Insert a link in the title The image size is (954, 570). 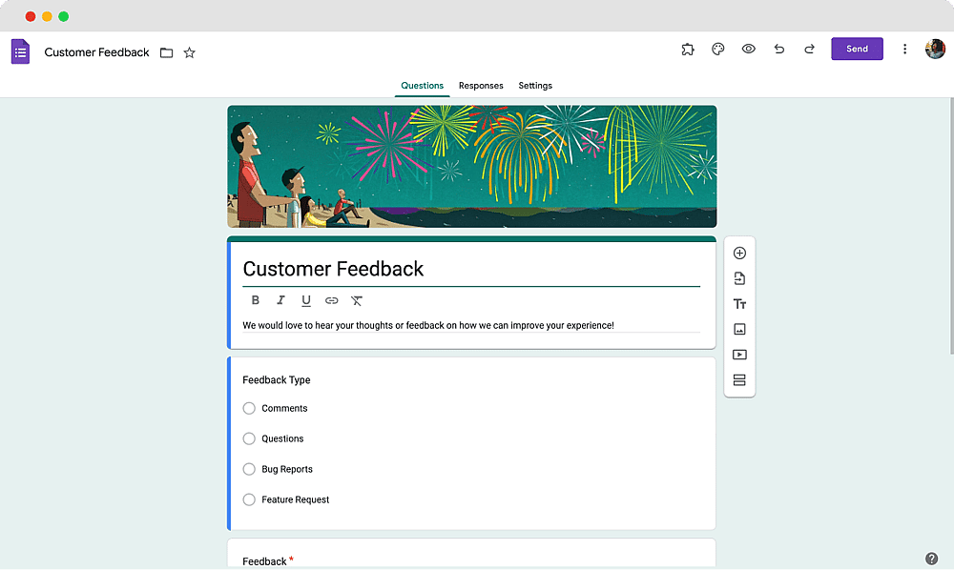(332, 300)
